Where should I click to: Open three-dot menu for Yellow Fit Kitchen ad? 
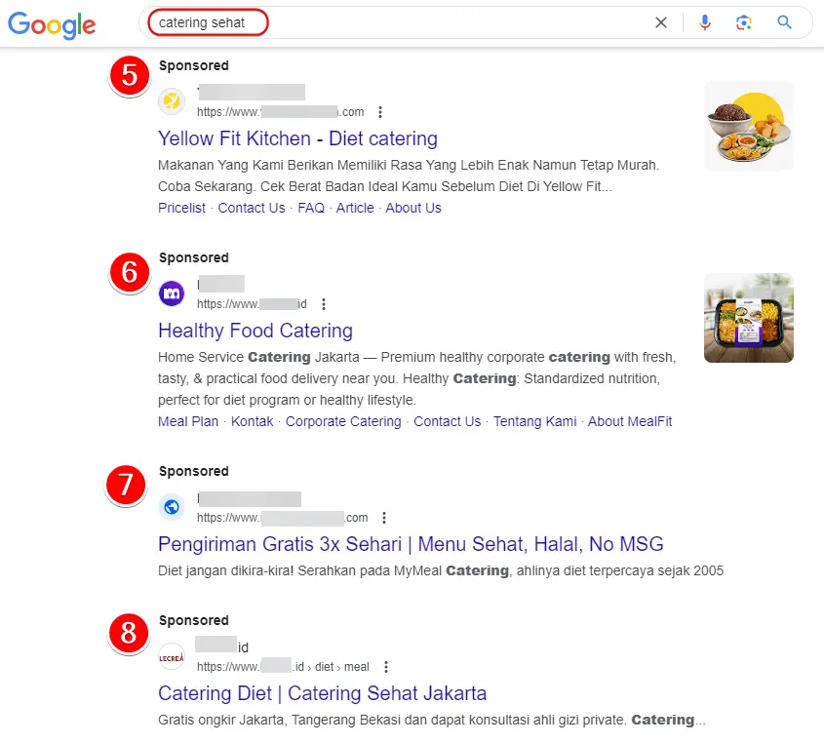[380, 112]
